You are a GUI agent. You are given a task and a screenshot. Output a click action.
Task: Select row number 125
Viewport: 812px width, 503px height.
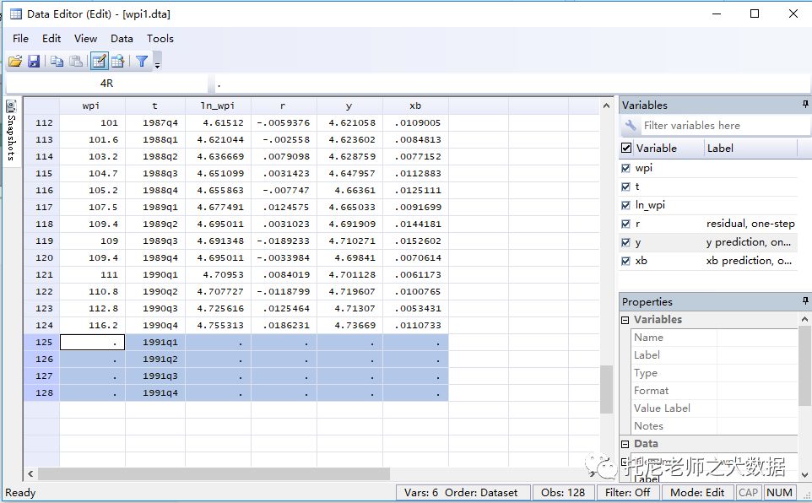pyautogui.click(x=42, y=343)
